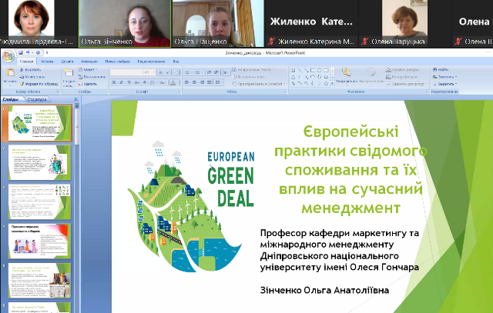Screen dimensions: 493x313
Task: Open the font name combo box
Action: click(x=126, y=72)
